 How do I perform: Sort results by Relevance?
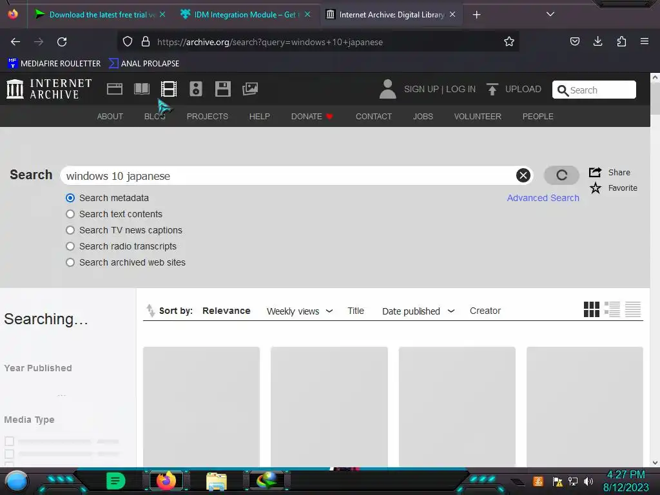click(226, 311)
